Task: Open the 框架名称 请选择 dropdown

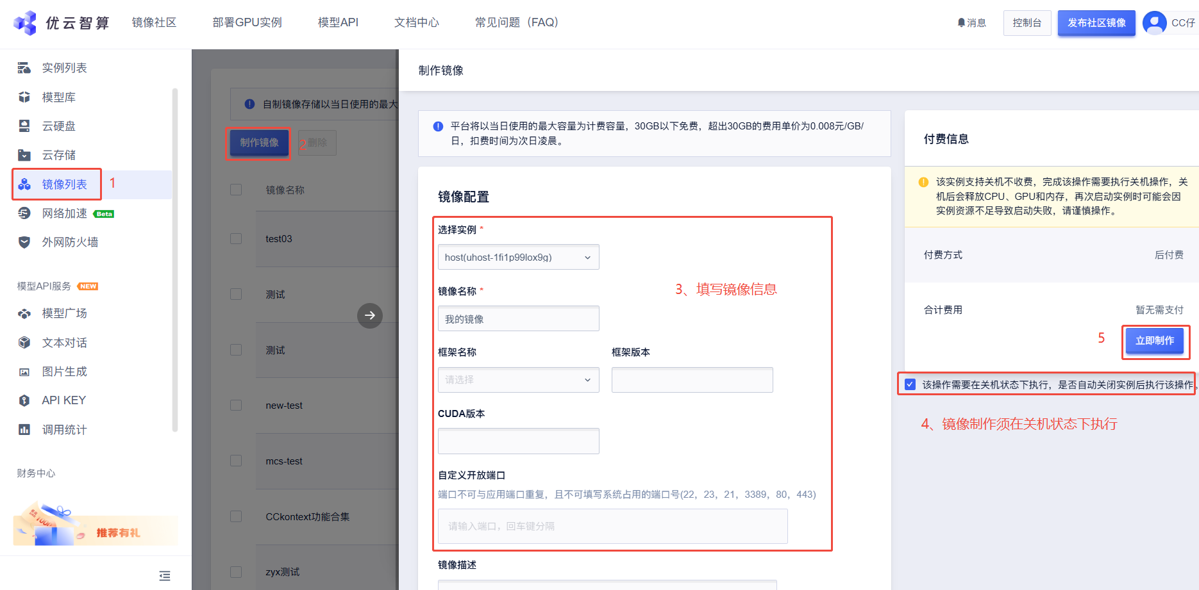Action: [x=519, y=380]
